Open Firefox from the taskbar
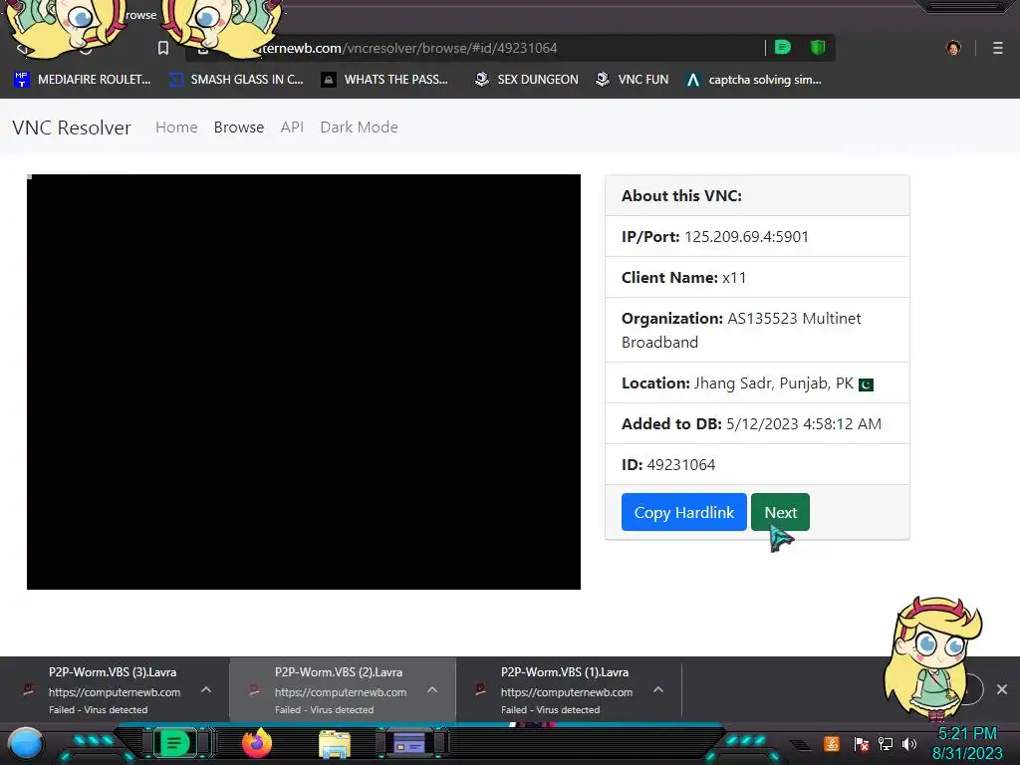Viewport: 1020px width, 765px height. [256, 743]
